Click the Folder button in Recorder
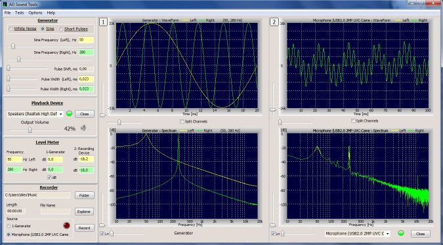Viewport: 443px width, 245px height. click(85, 195)
